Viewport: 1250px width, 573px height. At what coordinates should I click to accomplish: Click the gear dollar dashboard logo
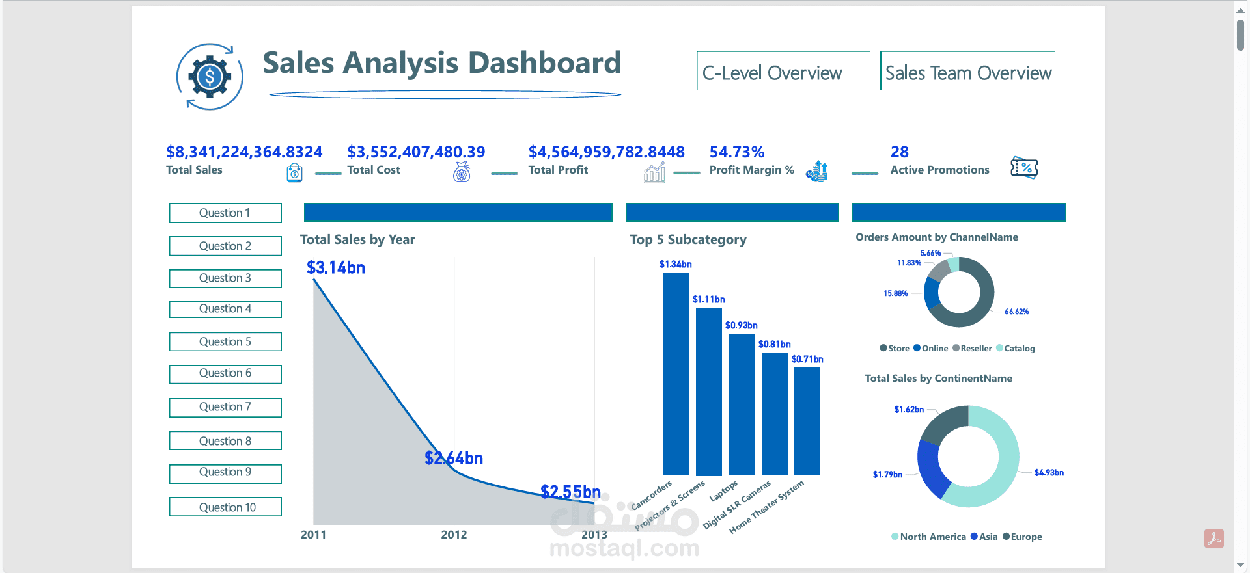[x=210, y=77]
